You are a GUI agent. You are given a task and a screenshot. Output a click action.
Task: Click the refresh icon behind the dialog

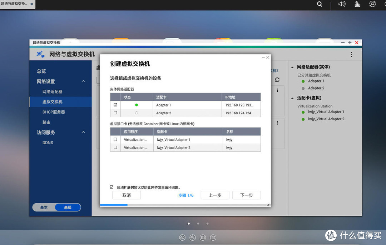tap(277, 80)
